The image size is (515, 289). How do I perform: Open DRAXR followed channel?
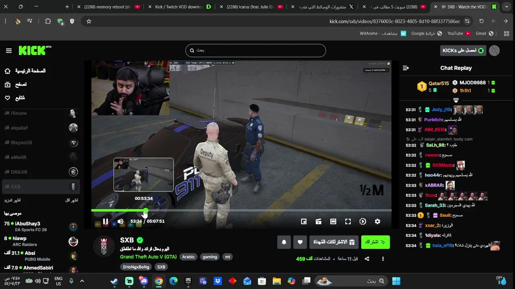point(41,172)
